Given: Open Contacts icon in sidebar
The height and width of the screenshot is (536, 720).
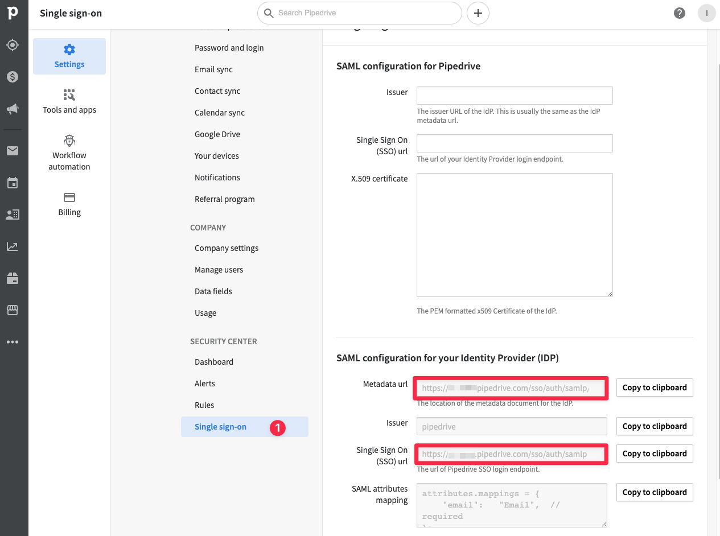Looking at the screenshot, I should point(13,215).
